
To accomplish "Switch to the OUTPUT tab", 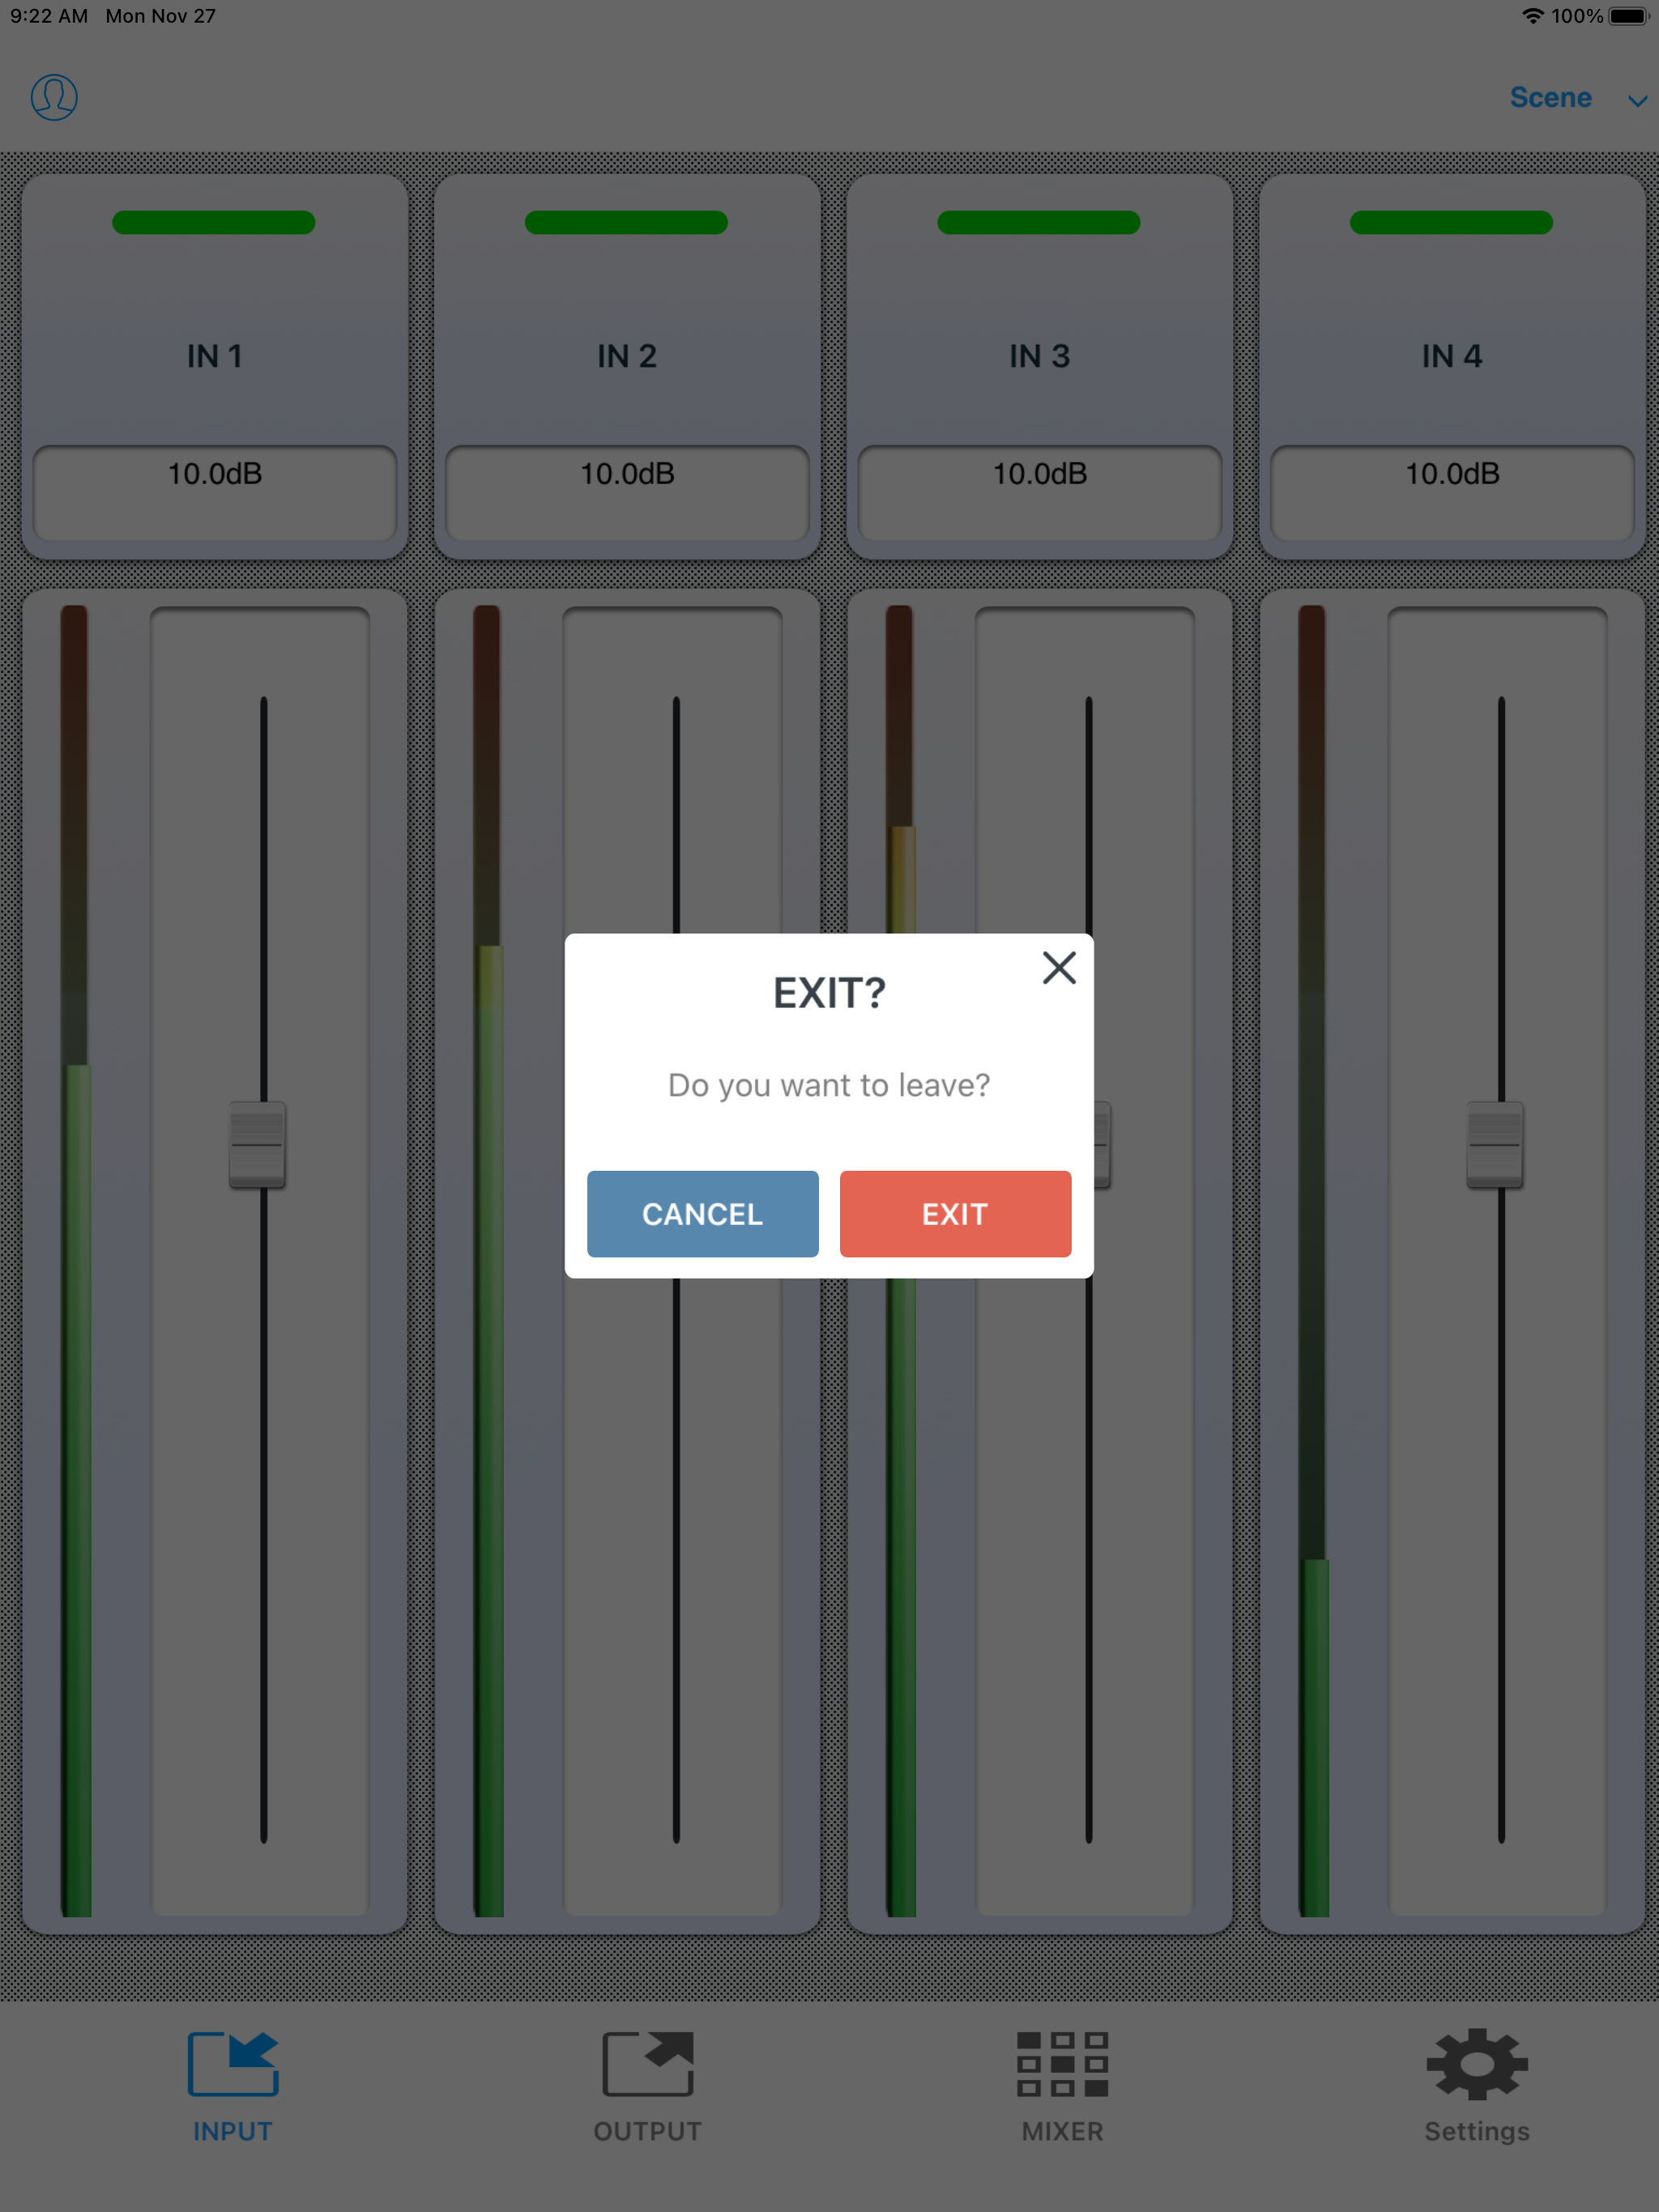I will (647, 2087).
